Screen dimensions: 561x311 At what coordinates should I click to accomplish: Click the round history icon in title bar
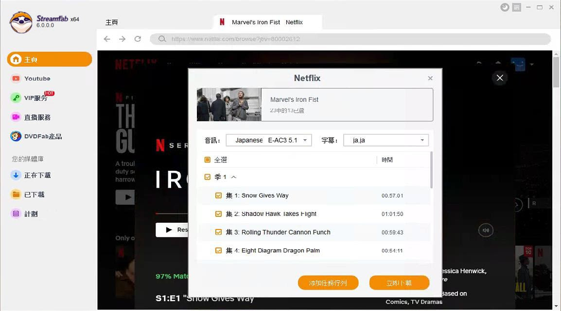point(505,7)
